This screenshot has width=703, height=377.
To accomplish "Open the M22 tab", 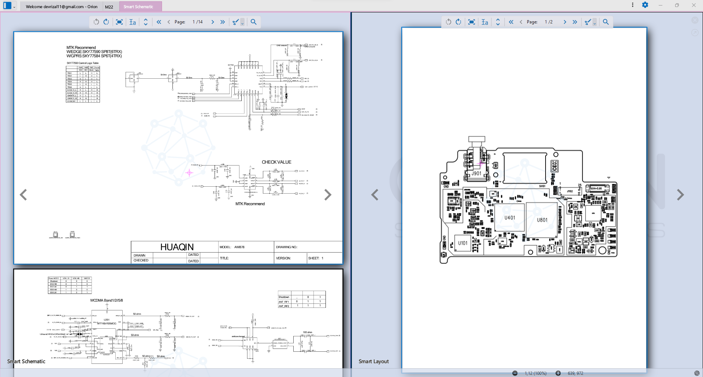I will (x=109, y=7).
